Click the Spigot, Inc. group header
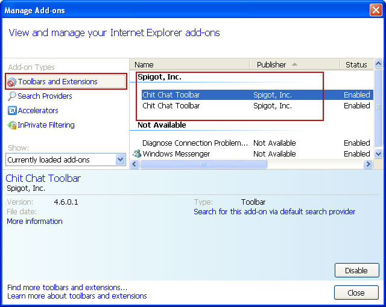Viewport: 386px width, 307px height. (159, 77)
